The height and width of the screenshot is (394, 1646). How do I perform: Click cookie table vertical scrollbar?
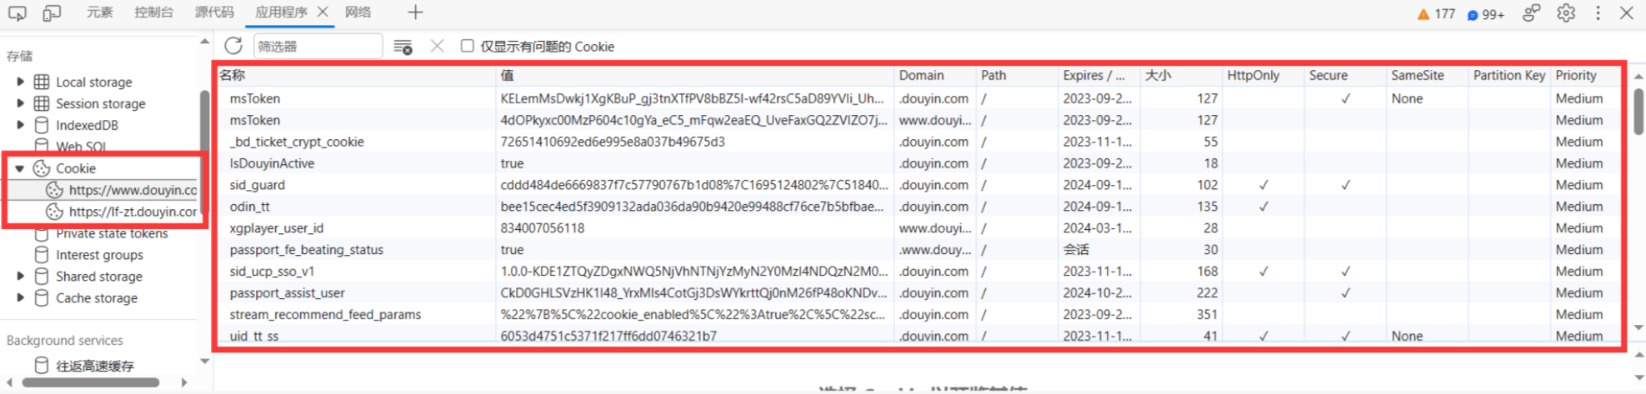(x=1638, y=112)
